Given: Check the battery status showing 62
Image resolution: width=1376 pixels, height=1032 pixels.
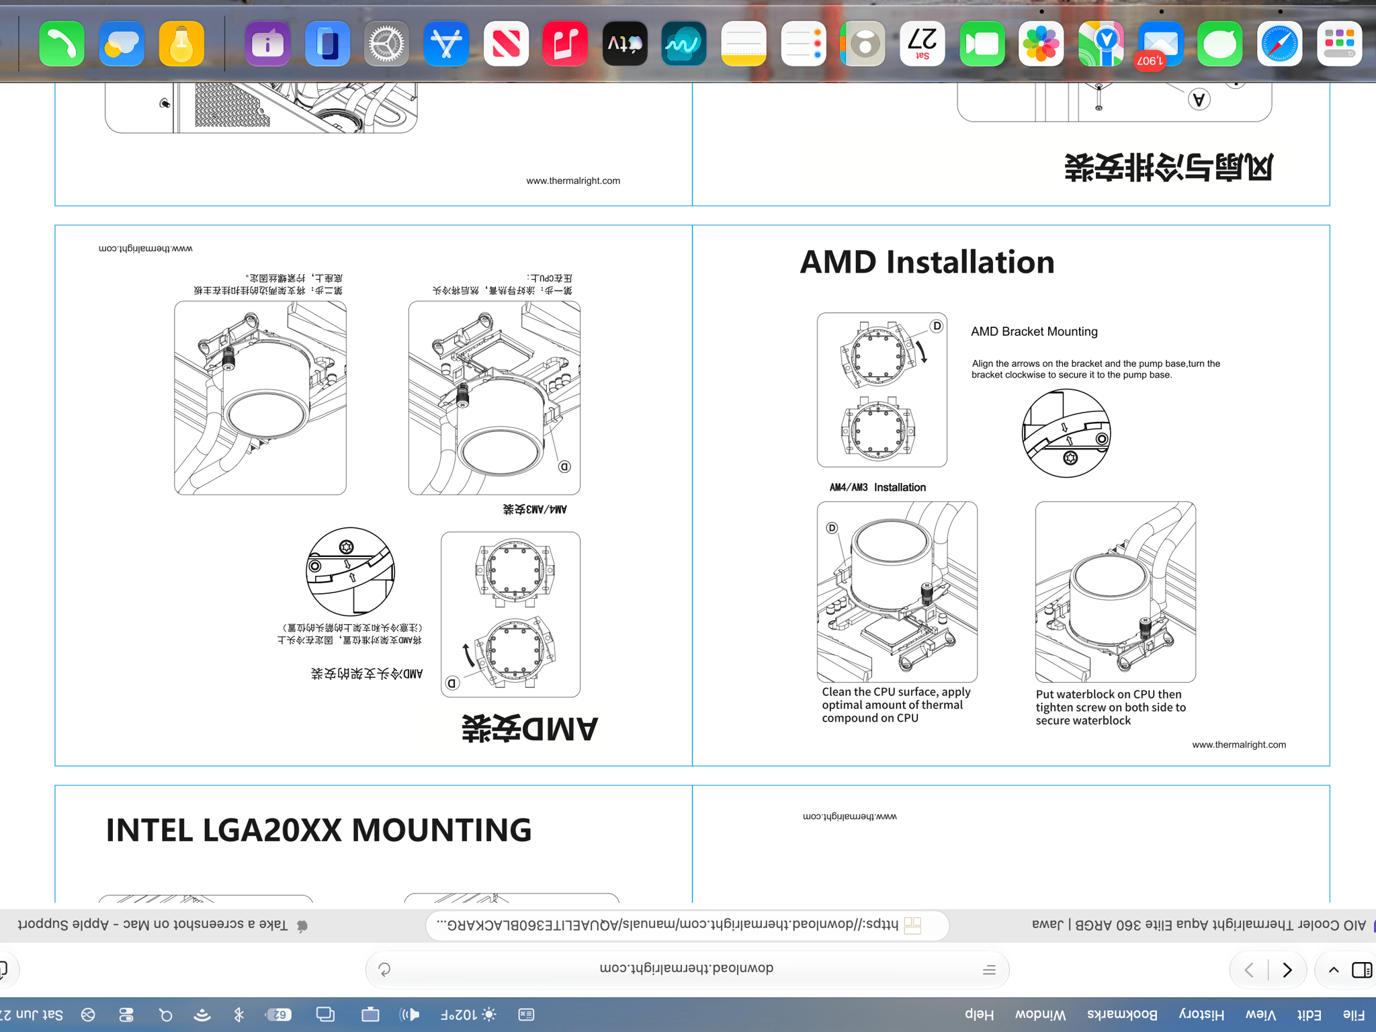Looking at the screenshot, I should [279, 1015].
